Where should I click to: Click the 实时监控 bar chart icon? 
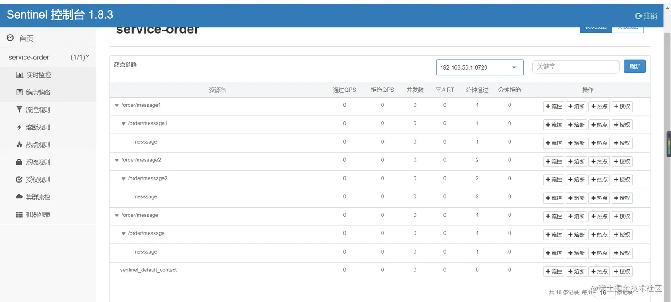tap(20, 75)
